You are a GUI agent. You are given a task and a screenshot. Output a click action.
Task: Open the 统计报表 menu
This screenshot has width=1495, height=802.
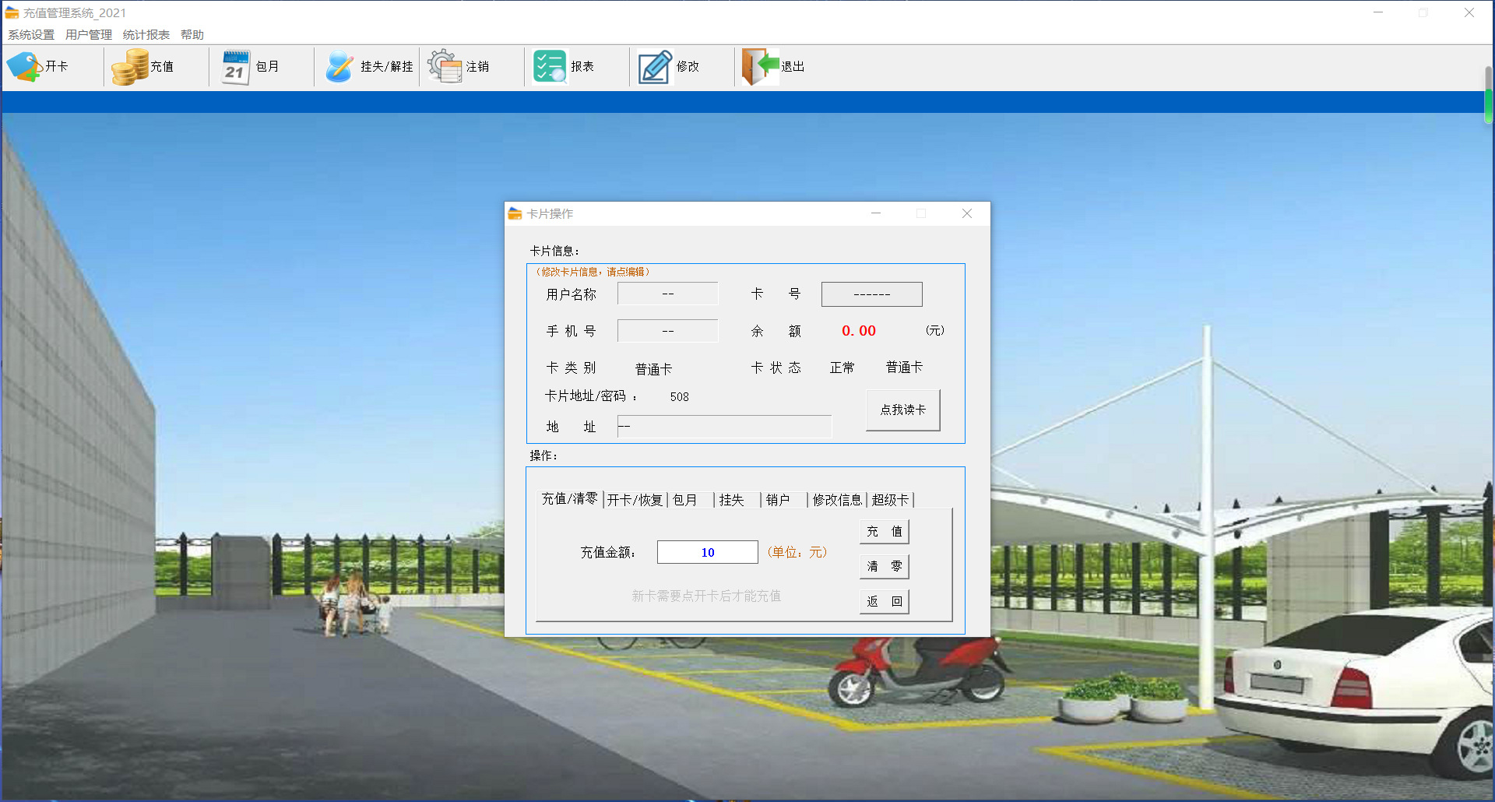click(x=146, y=34)
